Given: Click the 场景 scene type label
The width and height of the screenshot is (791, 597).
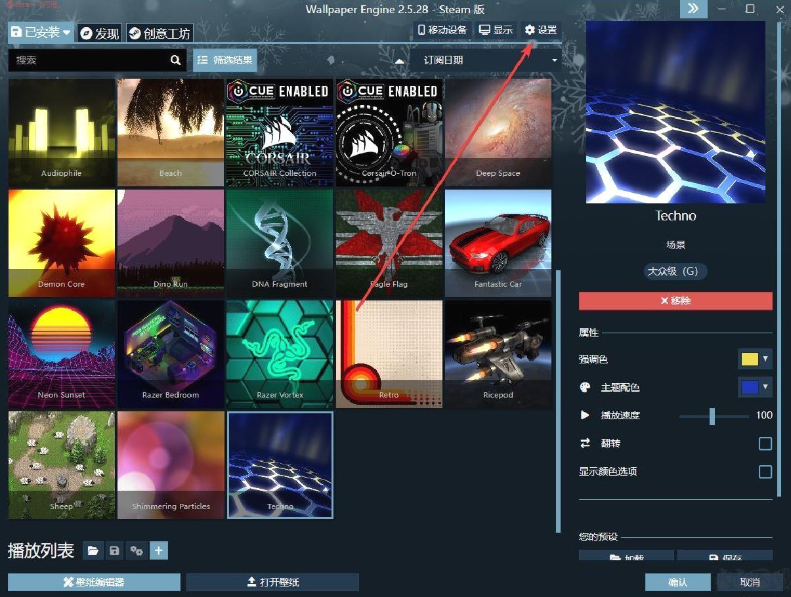Looking at the screenshot, I should (x=675, y=245).
